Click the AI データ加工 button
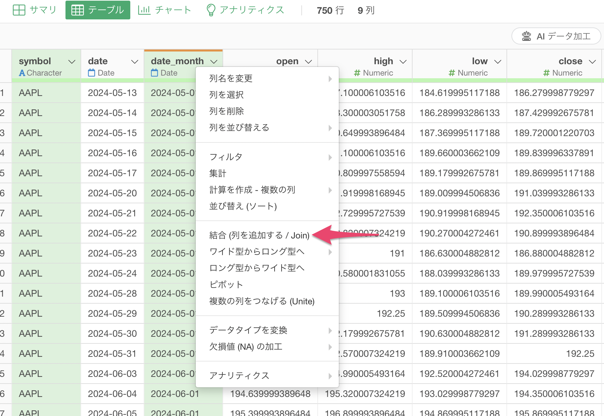Image resolution: width=604 pixels, height=416 pixels. point(556,36)
